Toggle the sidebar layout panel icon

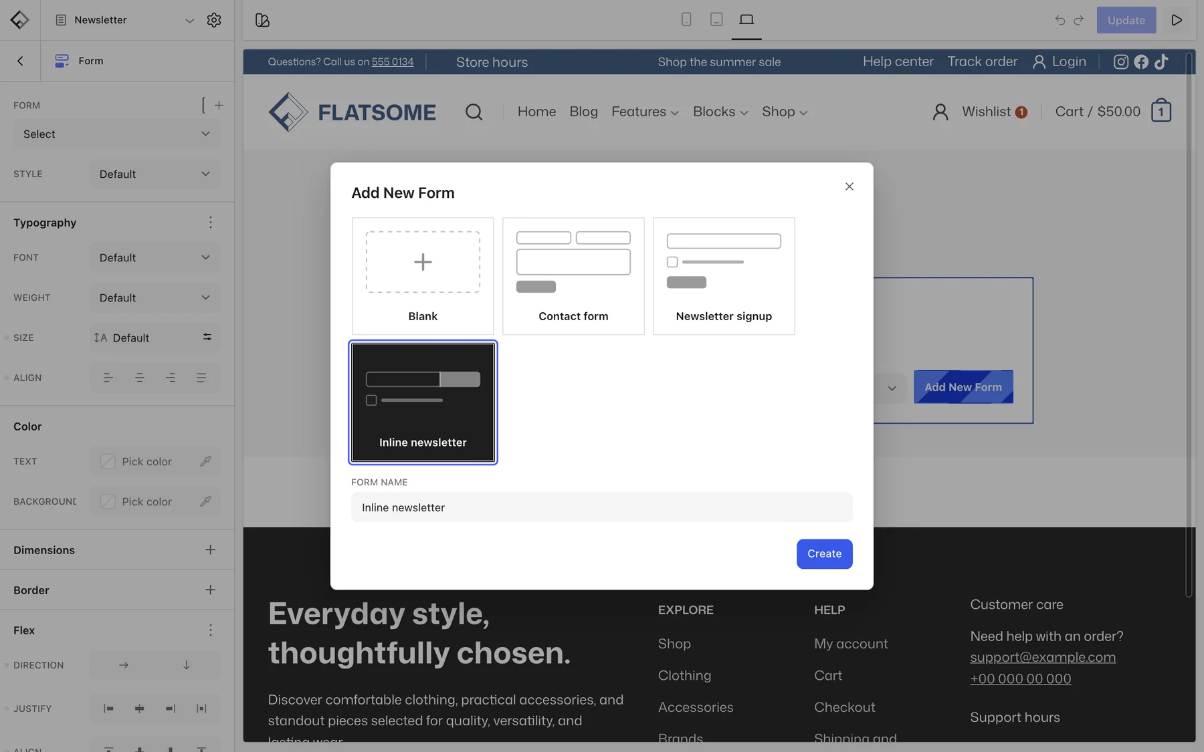(x=262, y=20)
